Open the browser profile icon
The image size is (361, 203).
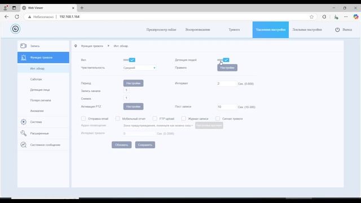(x=5, y=8)
